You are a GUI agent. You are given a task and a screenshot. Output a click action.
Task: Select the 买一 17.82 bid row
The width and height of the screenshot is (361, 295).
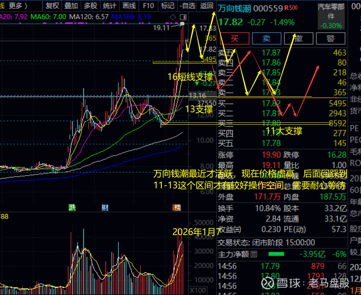pos(282,103)
